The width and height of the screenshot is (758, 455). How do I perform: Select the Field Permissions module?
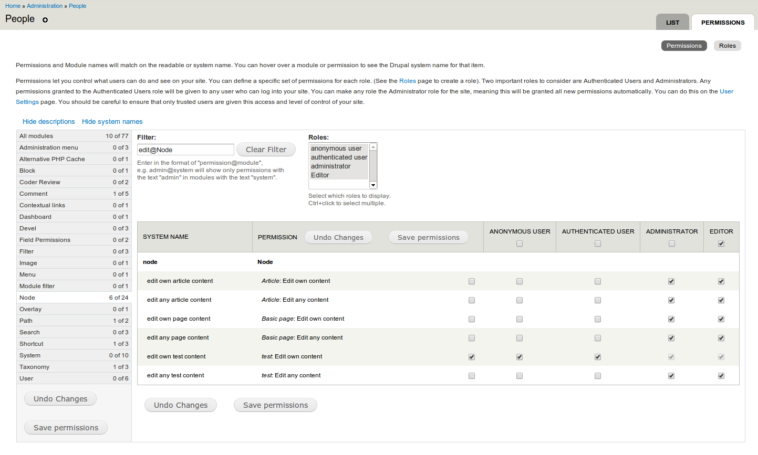click(74, 240)
